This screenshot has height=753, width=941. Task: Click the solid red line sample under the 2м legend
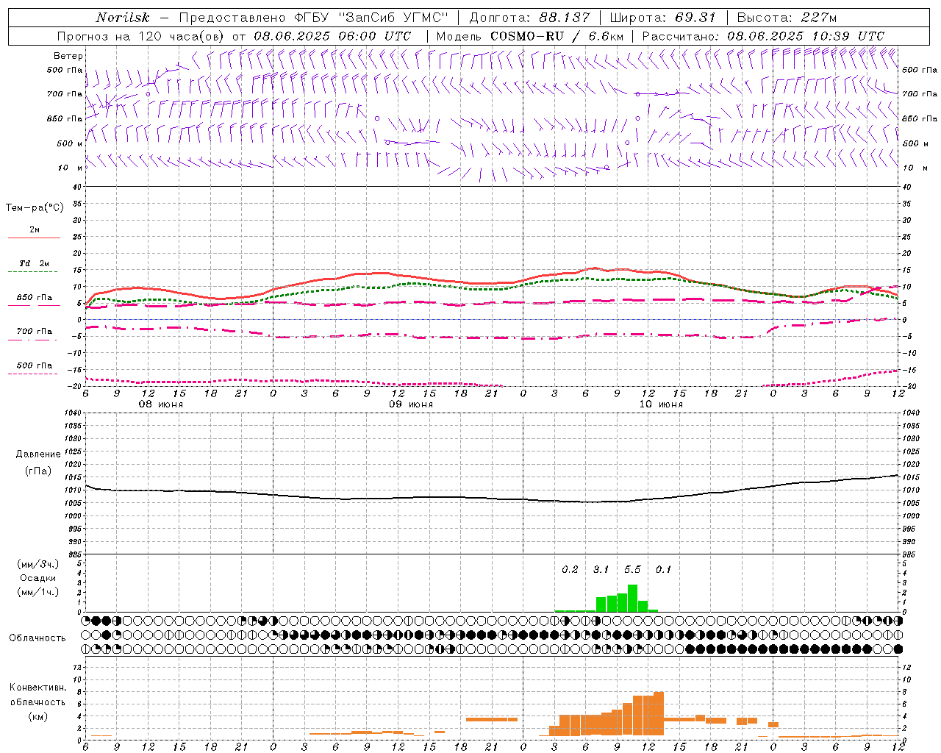pos(34,238)
